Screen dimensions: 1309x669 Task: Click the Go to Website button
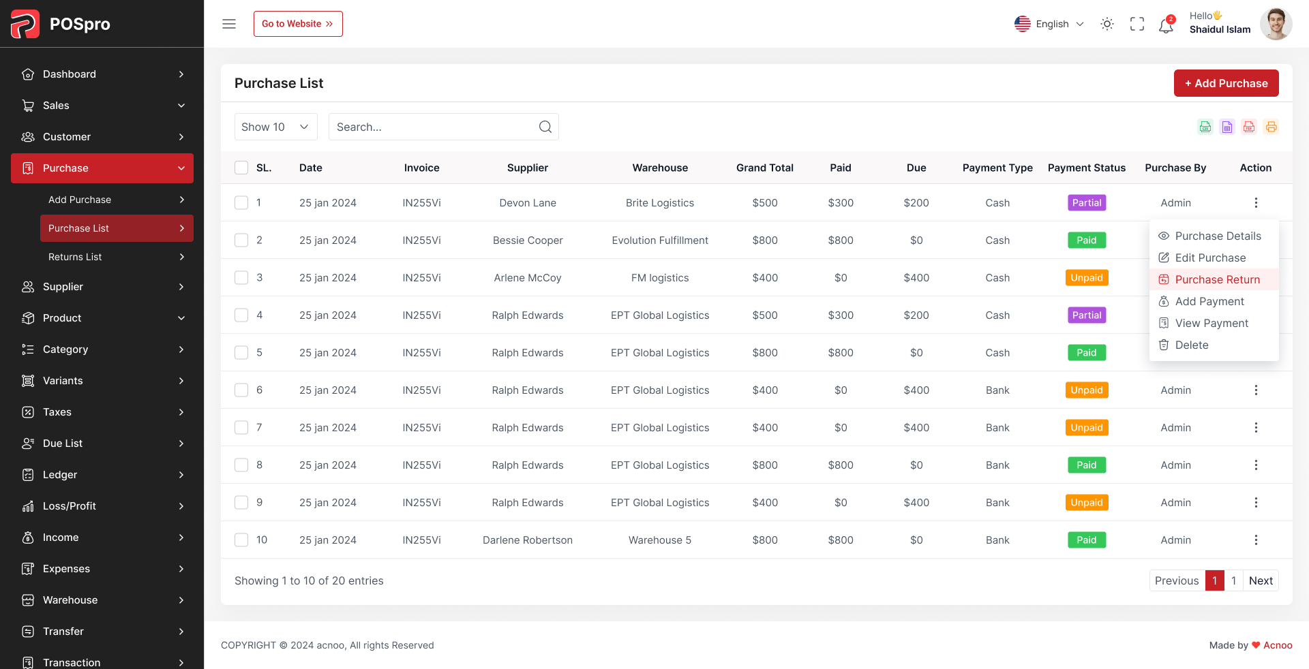coord(298,23)
